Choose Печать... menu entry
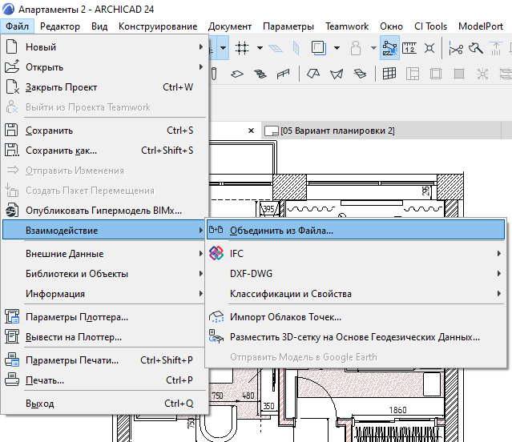This screenshot has width=512, height=442. coord(104,380)
